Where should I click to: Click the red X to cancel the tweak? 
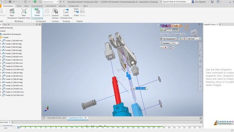point(166,47)
